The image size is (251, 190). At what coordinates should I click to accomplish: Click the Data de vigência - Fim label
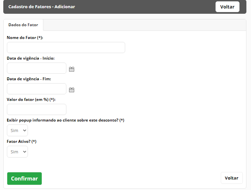pos(29,79)
